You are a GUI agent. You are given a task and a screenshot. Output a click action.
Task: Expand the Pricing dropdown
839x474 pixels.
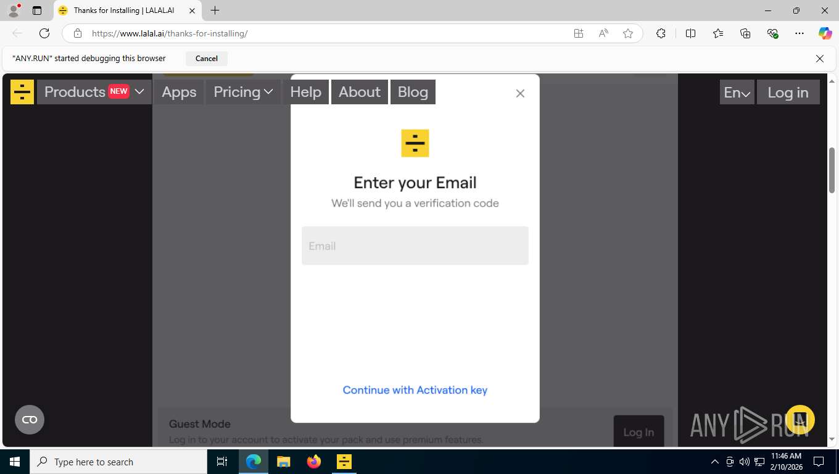[243, 92]
